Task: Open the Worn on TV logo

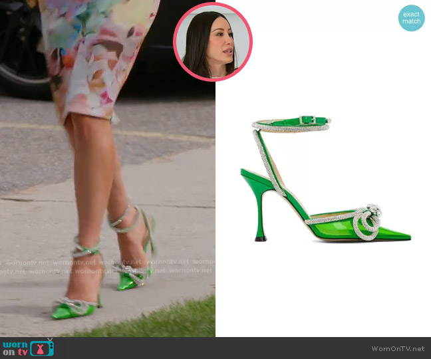Action: click(x=28, y=348)
